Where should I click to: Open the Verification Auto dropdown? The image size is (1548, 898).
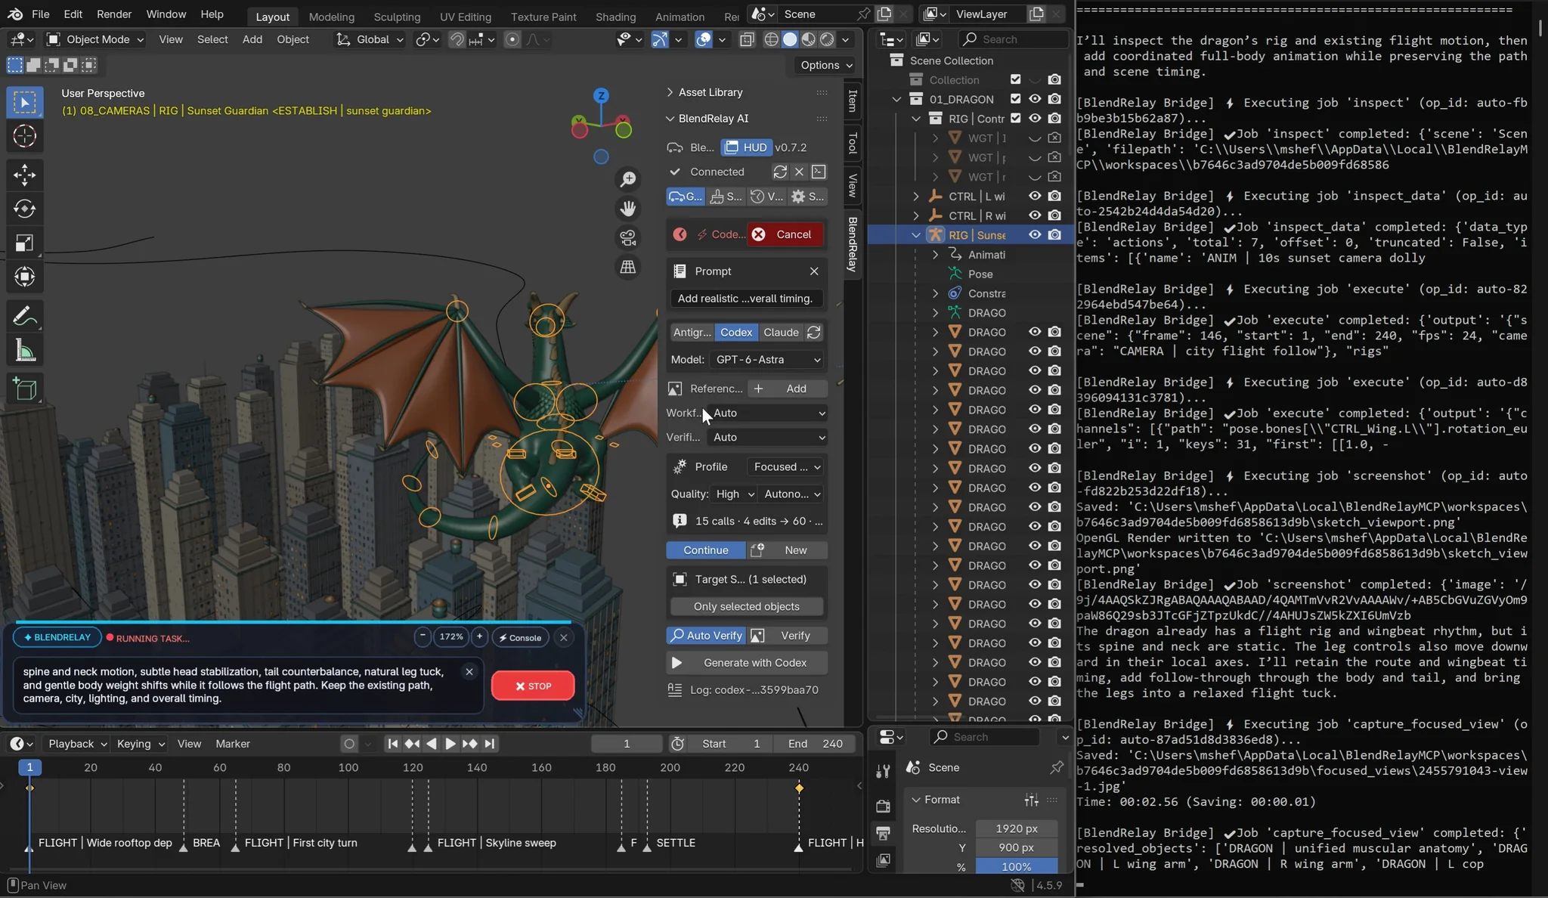click(767, 437)
